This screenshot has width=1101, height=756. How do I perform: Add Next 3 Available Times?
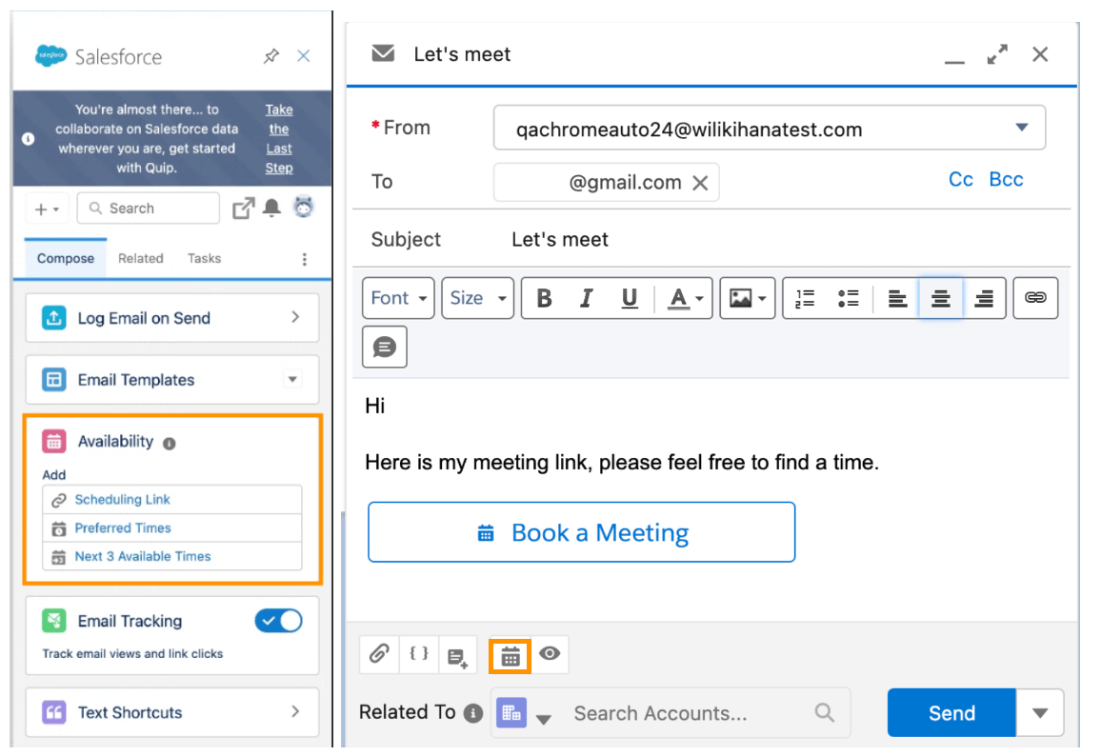(172, 556)
